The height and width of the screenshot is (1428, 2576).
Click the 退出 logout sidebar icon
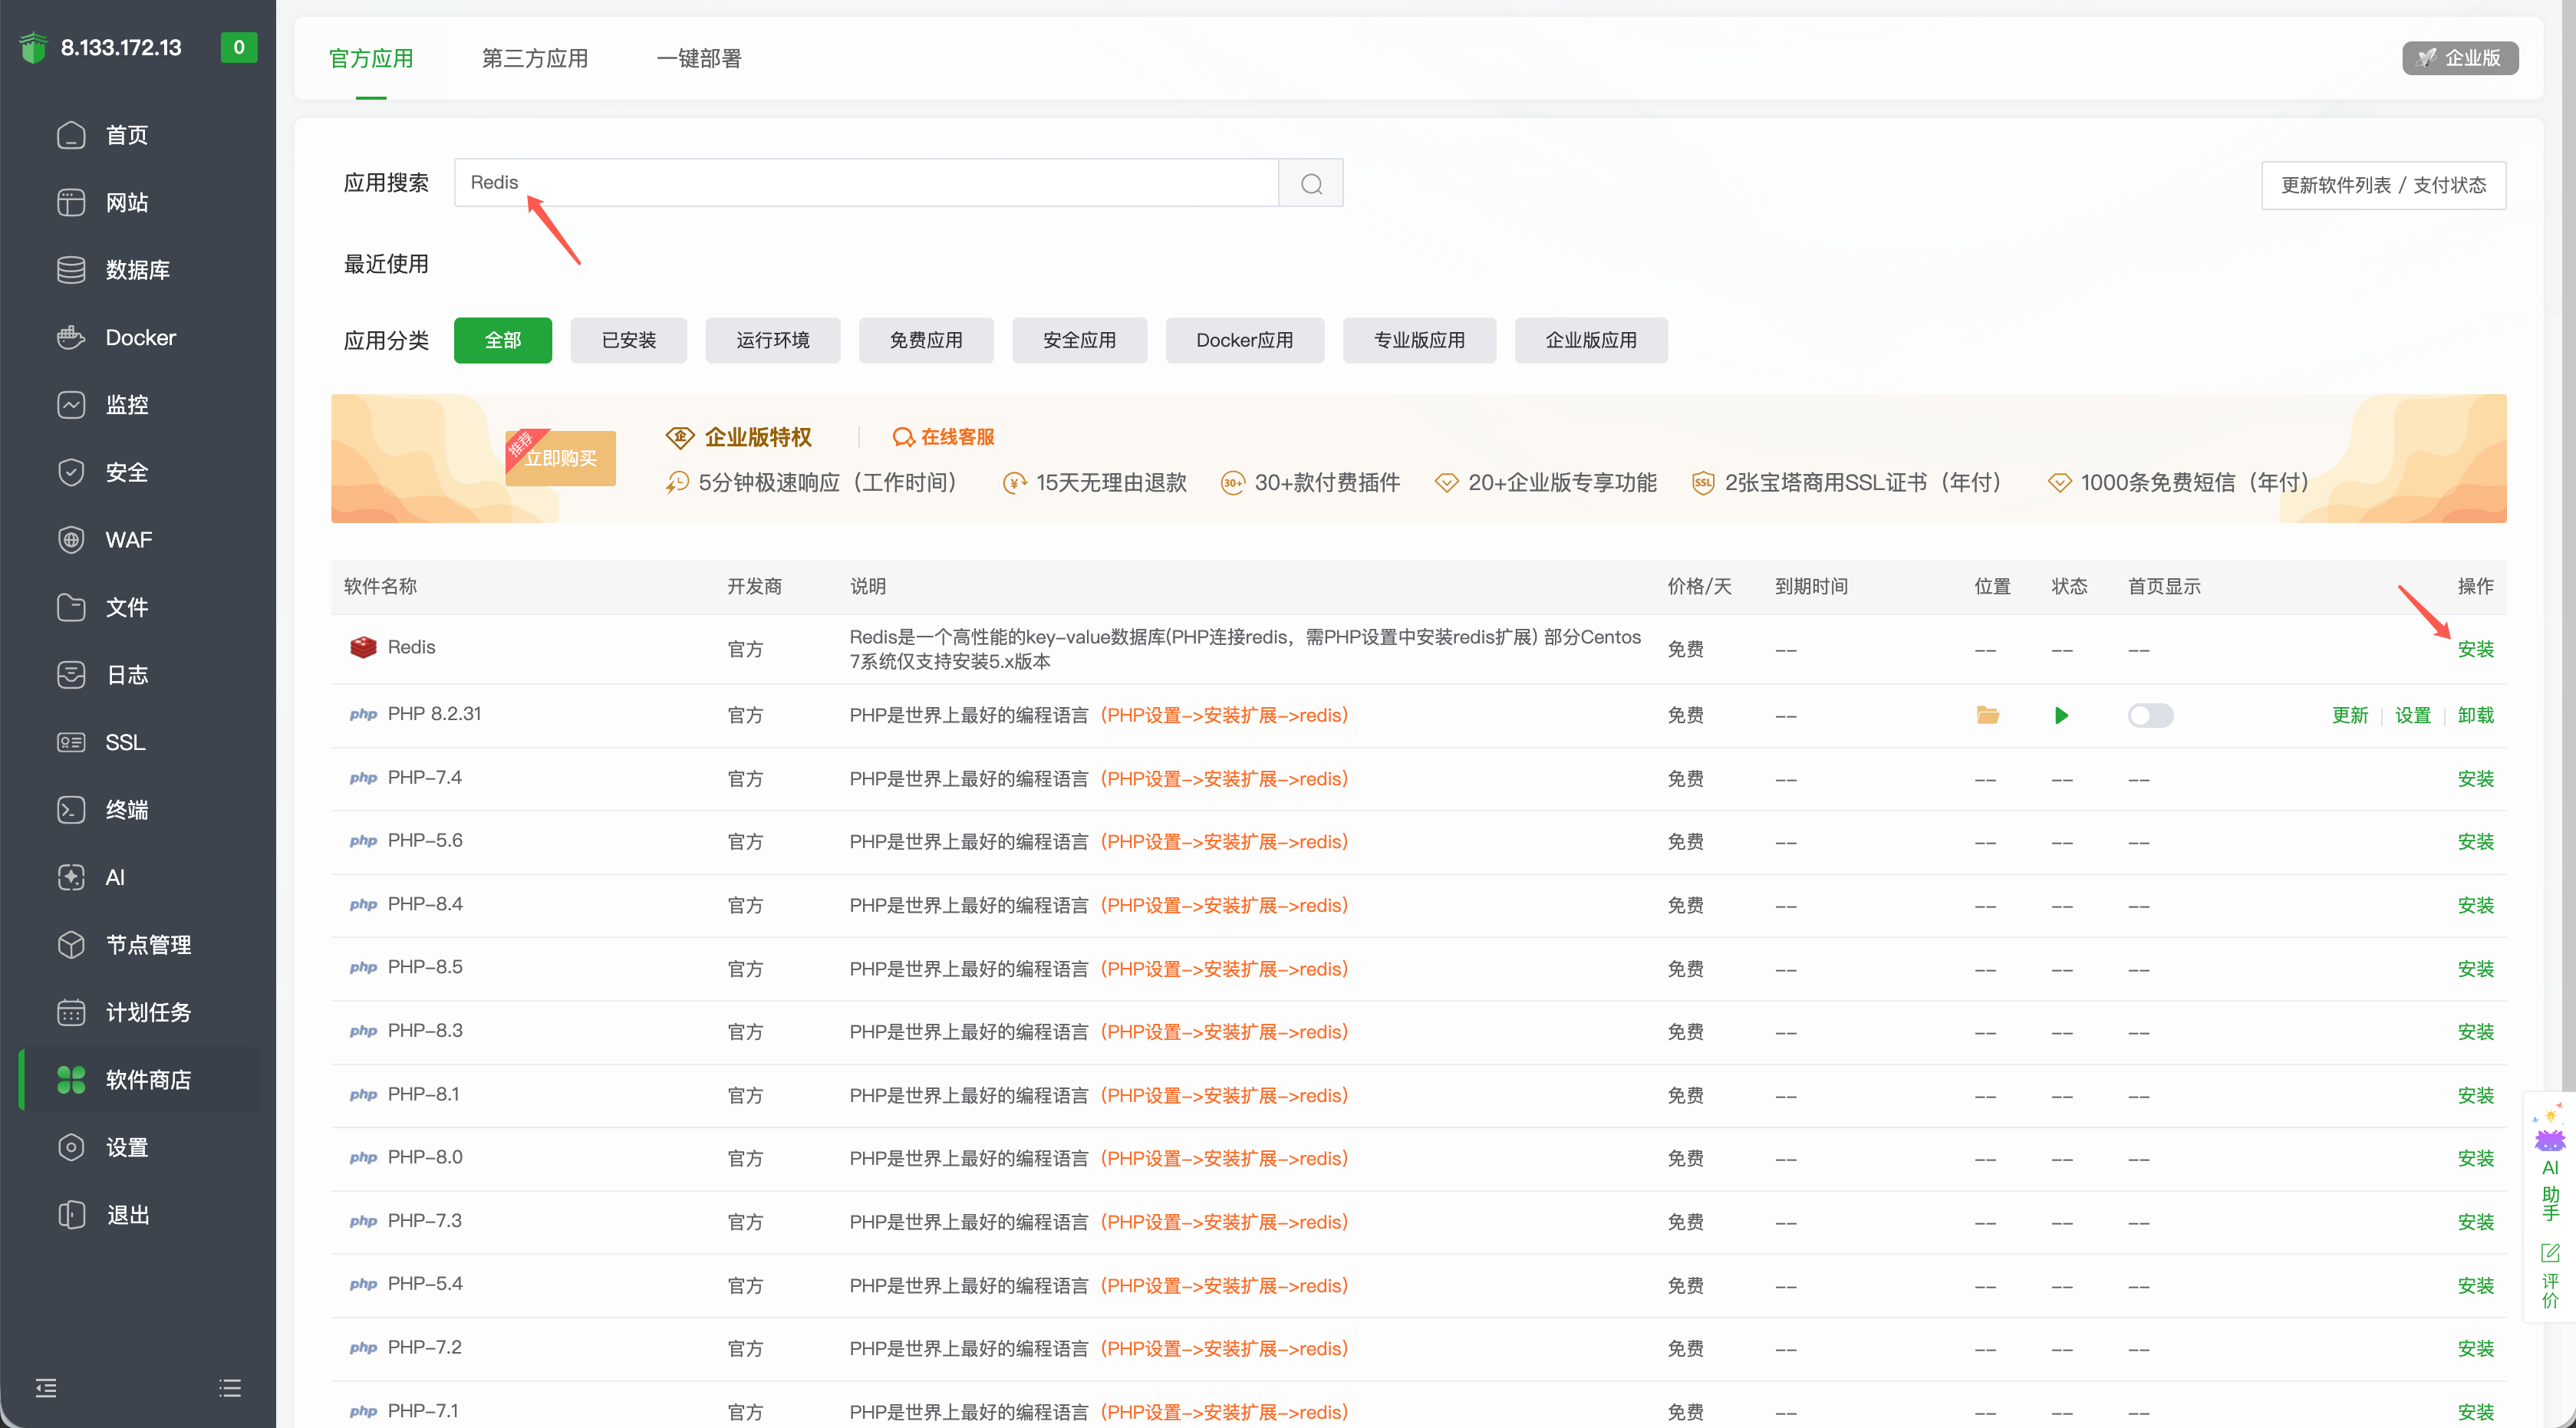pos(71,1215)
